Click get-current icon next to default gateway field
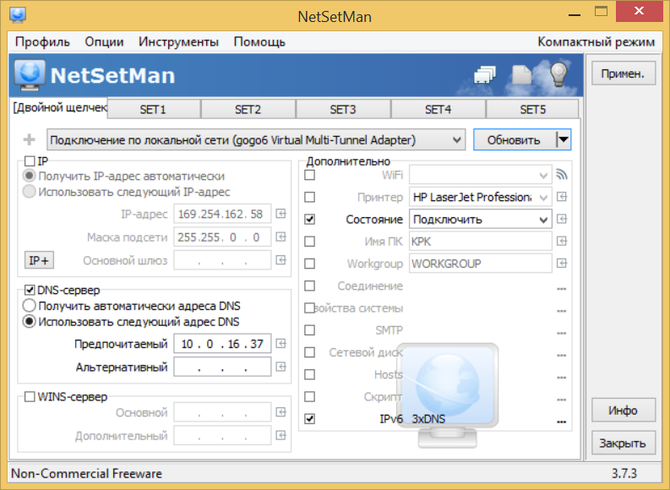 pyautogui.click(x=281, y=259)
